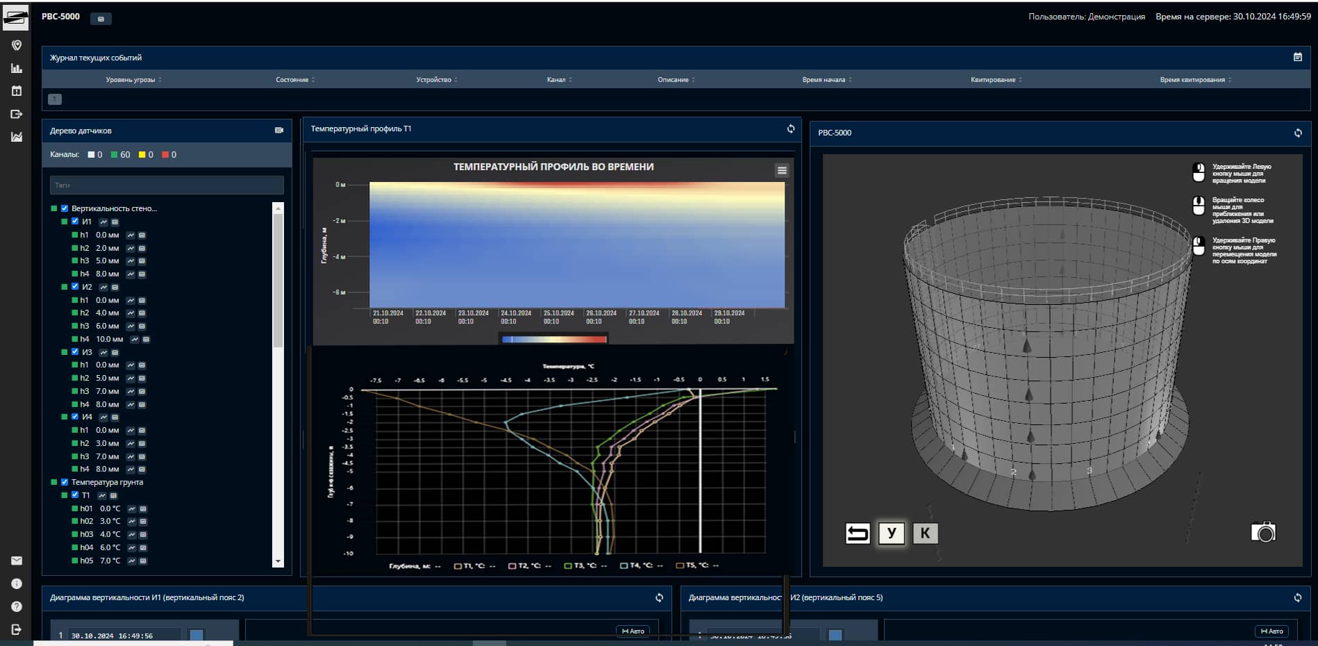
Task: Refresh the РВС-5000 3D model panel
Action: (x=1297, y=133)
